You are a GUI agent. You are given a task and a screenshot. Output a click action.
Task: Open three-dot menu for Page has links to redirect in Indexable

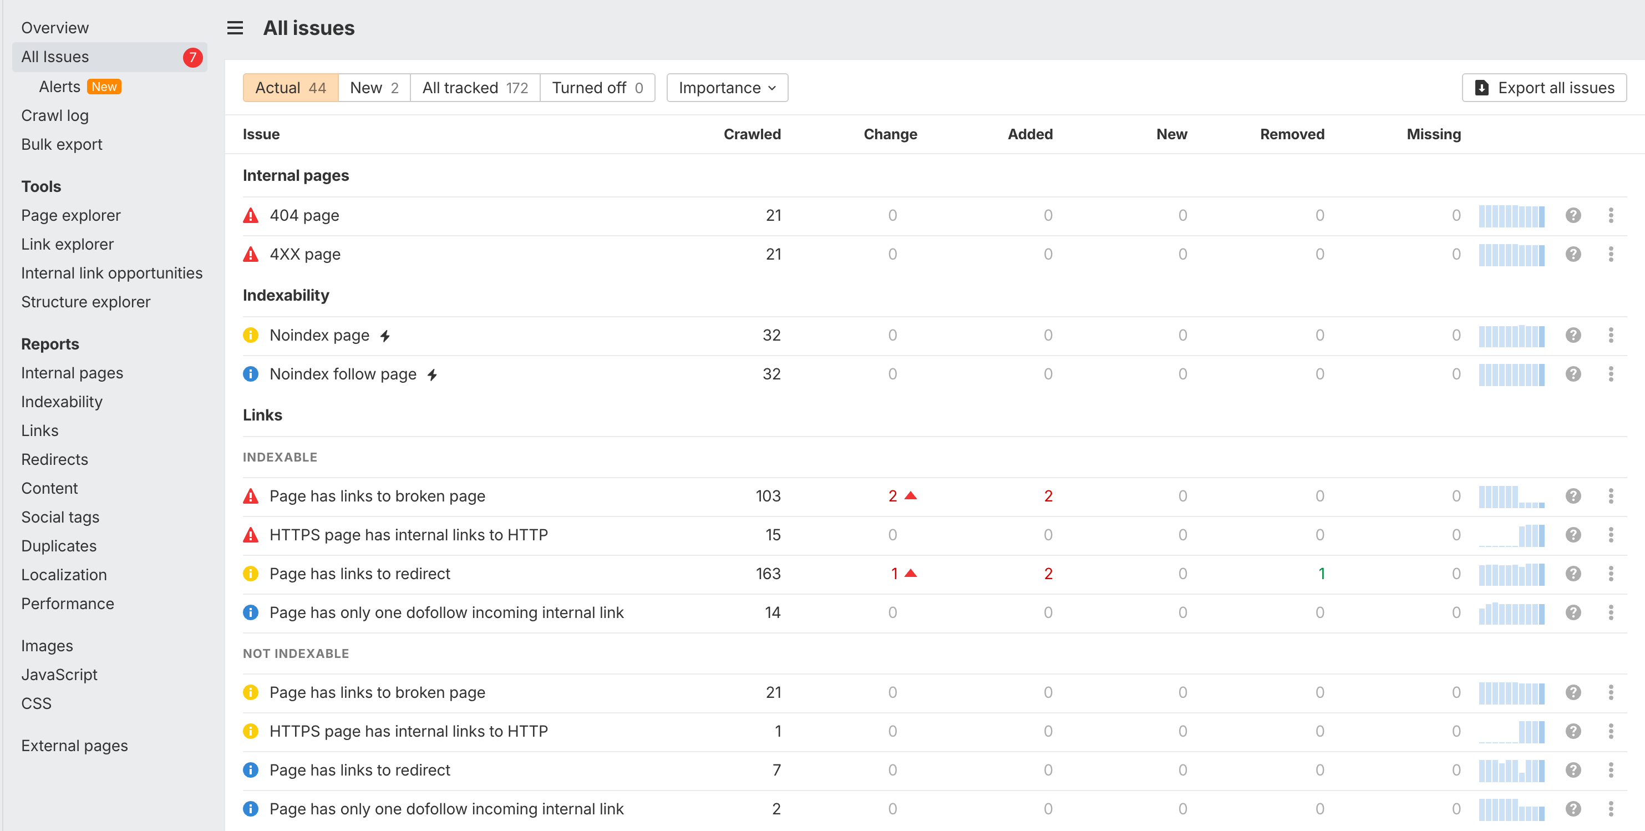pyautogui.click(x=1611, y=574)
